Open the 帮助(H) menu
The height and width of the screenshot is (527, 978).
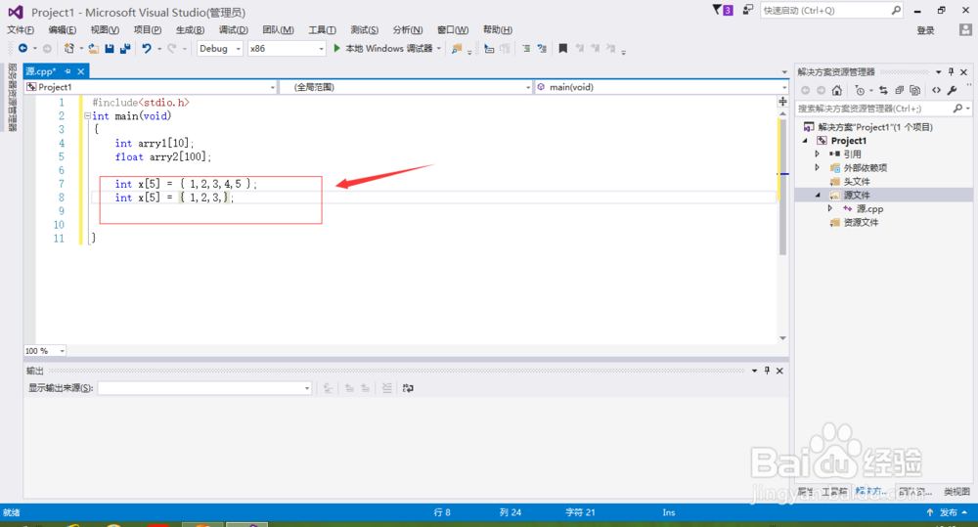pos(498,30)
